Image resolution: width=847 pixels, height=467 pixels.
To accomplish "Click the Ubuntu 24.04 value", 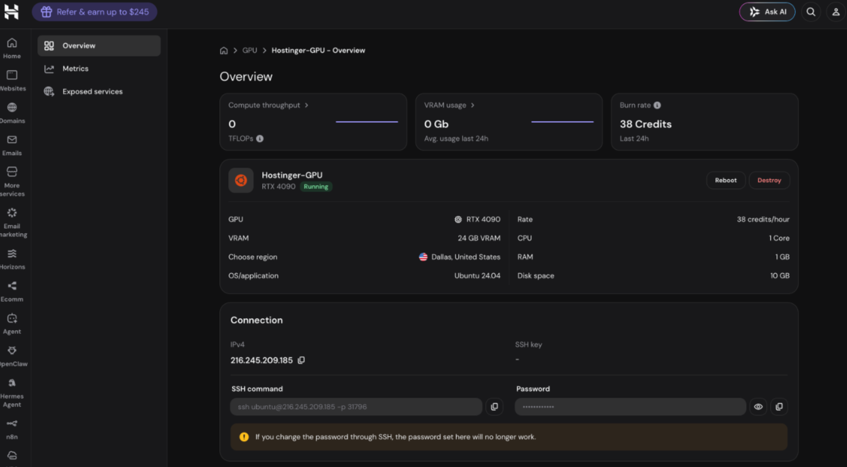I will tap(477, 275).
